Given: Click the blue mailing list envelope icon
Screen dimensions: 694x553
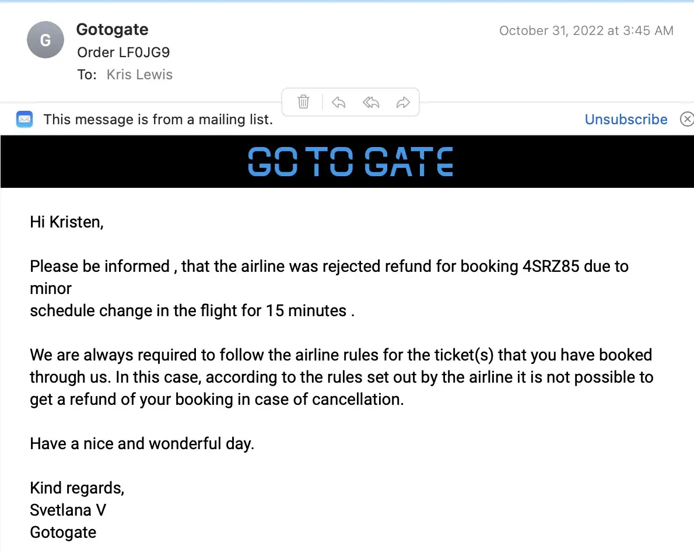Looking at the screenshot, I should tap(24, 120).
